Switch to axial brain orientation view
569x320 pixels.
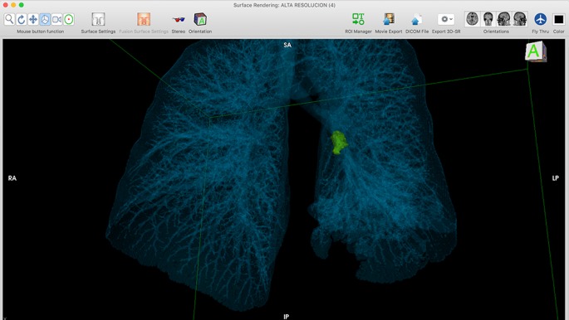tap(472, 19)
